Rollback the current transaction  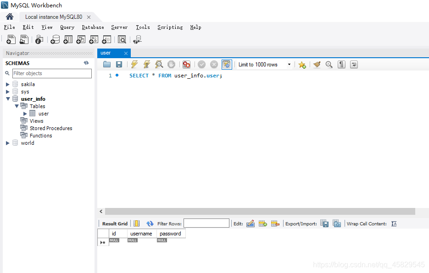[x=214, y=65]
